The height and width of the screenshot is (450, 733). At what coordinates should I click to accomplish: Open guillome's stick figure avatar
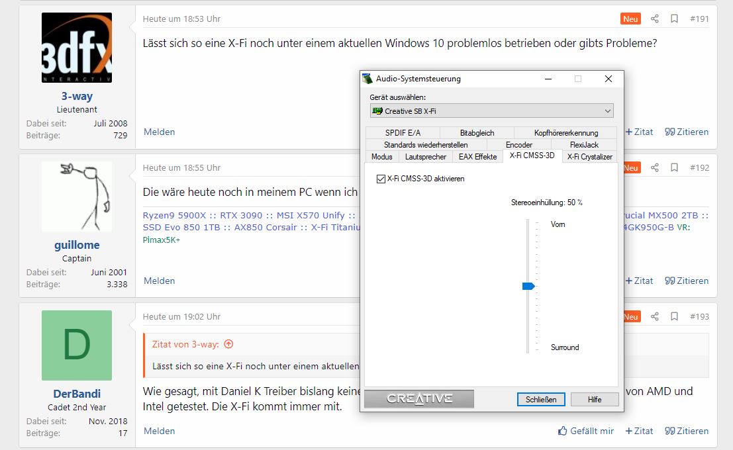point(77,197)
